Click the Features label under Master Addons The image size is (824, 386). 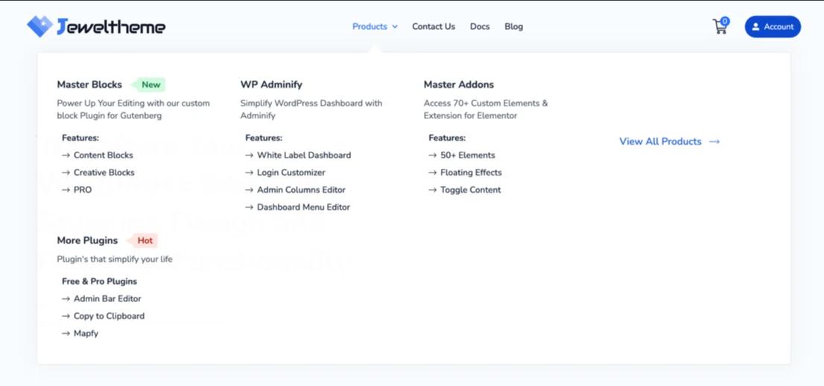click(447, 138)
